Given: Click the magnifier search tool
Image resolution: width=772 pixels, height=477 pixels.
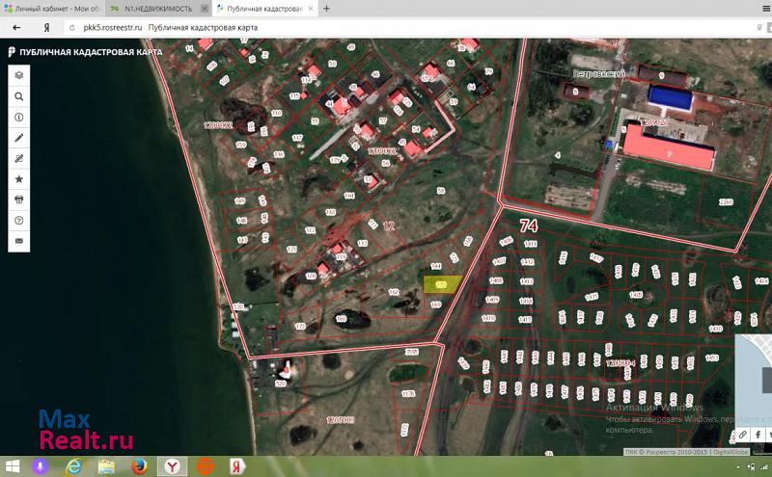Looking at the screenshot, I should click(18, 96).
